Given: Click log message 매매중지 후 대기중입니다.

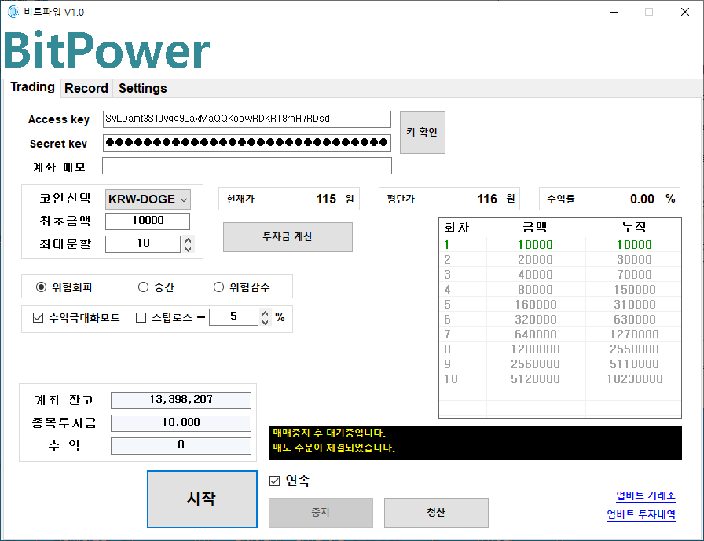Looking at the screenshot, I should [x=329, y=433].
